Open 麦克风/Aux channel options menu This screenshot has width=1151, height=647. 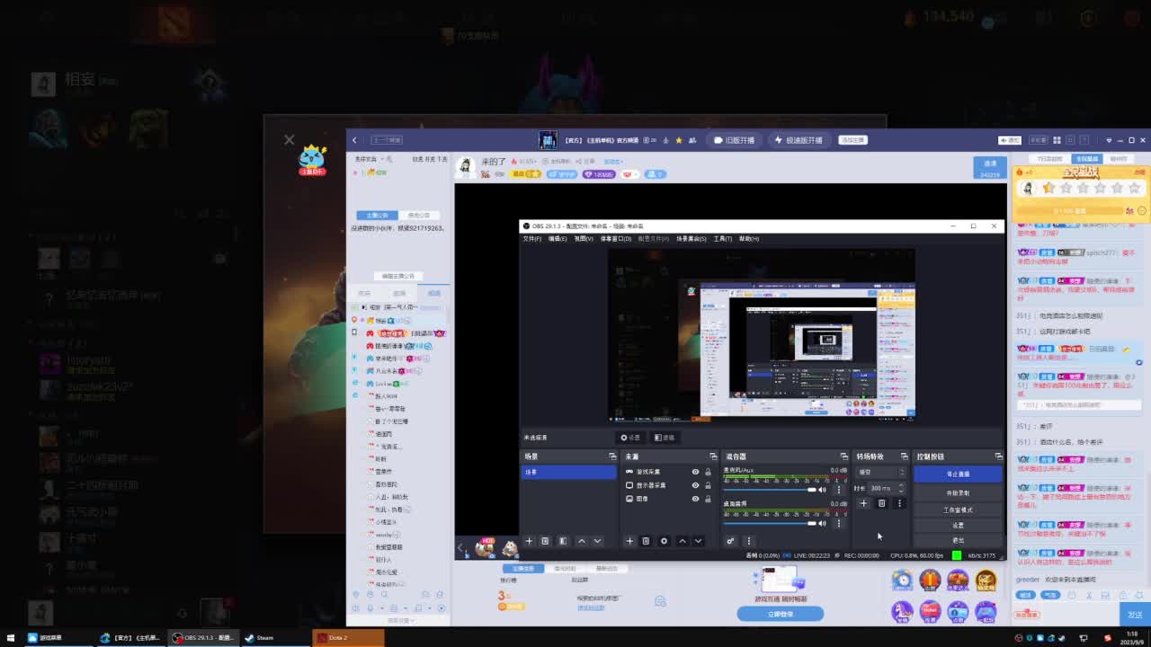click(x=839, y=490)
